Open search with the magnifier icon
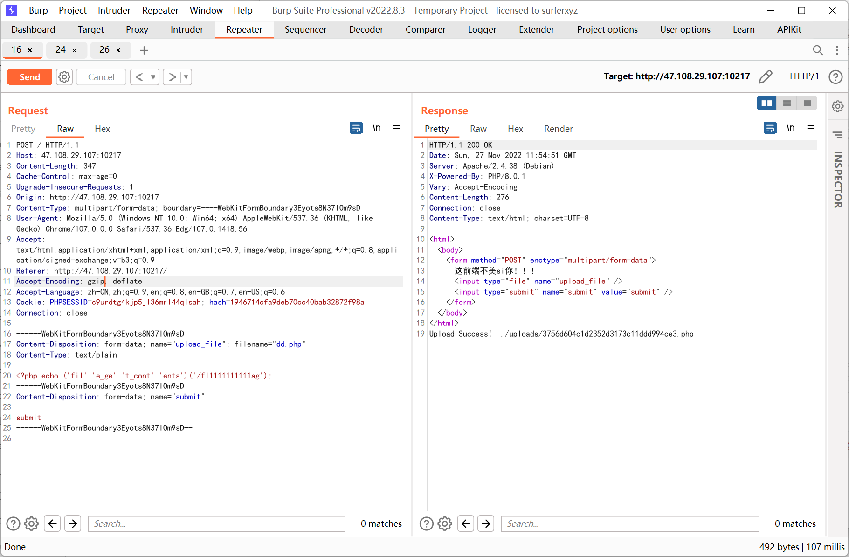849x557 pixels. [x=818, y=50]
